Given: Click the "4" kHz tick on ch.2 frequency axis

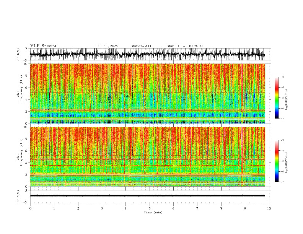Looking at the screenshot, I should [27, 163].
